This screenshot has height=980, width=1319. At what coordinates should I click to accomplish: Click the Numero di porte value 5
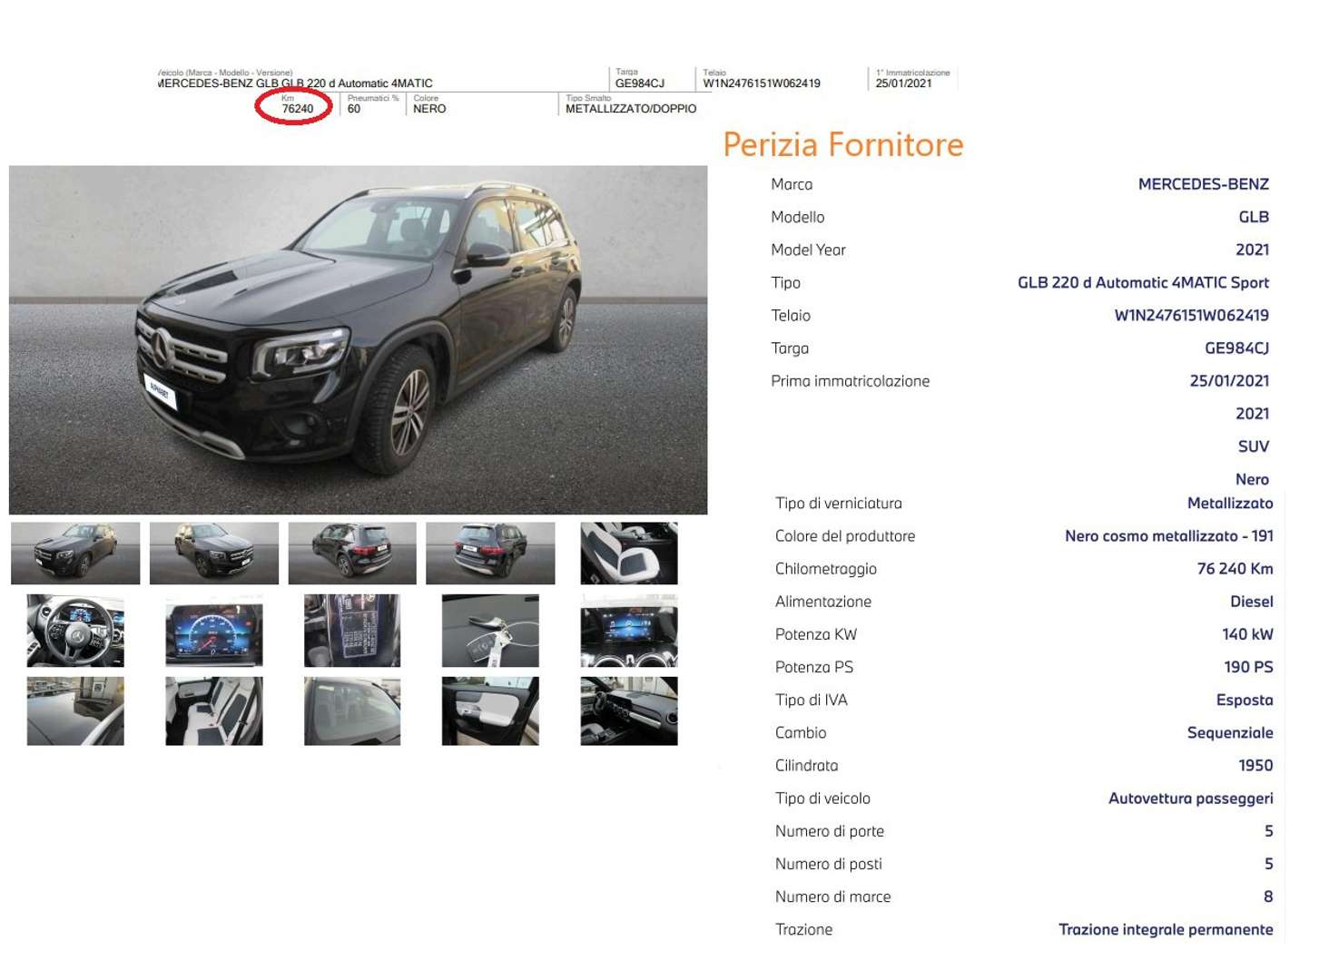(1268, 831)
